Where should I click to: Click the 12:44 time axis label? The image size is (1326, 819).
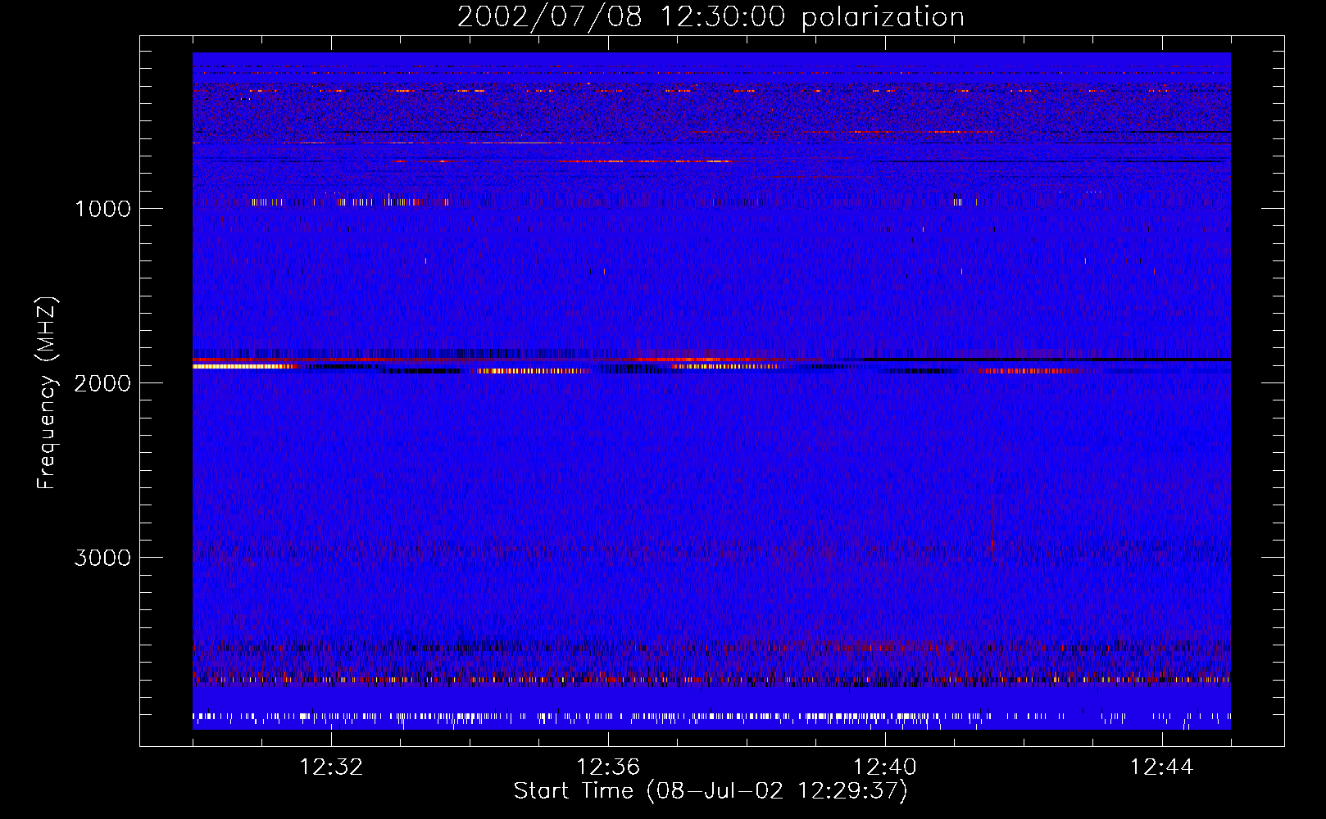pos(1162,767)
